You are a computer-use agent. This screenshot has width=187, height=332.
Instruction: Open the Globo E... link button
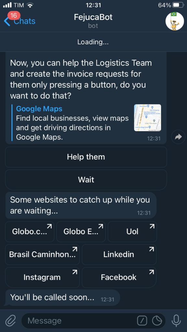(x=81, y=231)
